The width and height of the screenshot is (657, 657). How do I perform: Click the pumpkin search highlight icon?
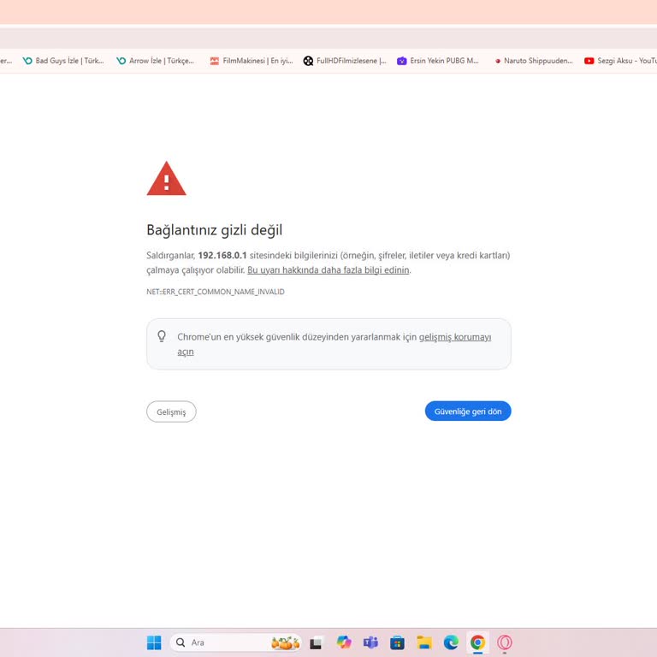[286, 642]
